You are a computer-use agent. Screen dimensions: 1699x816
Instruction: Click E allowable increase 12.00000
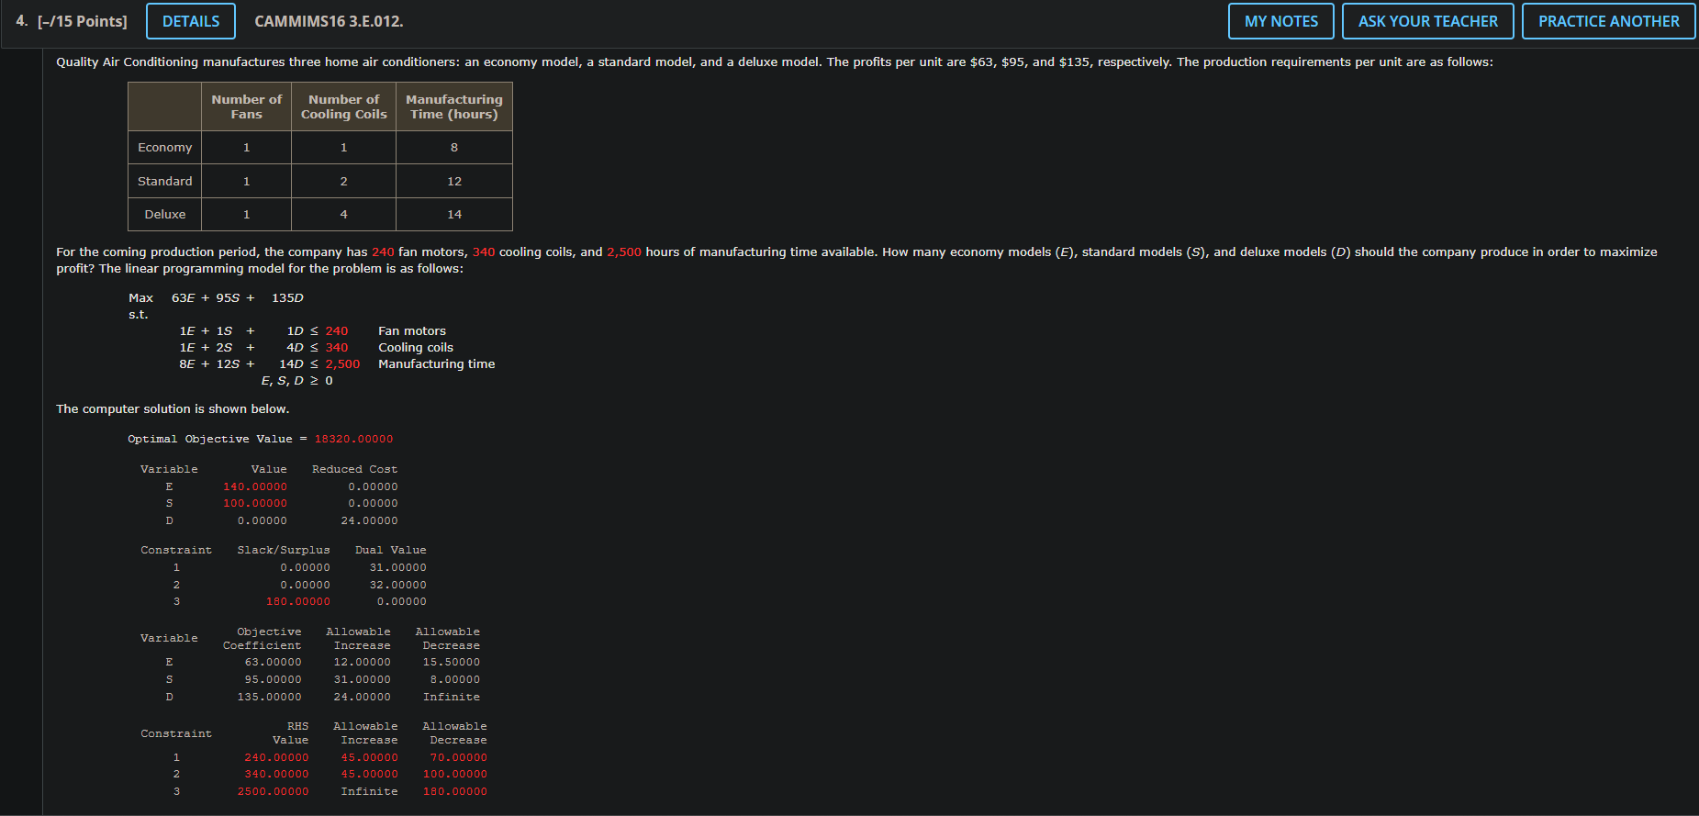pyautogui.click(x=362, y=662)
